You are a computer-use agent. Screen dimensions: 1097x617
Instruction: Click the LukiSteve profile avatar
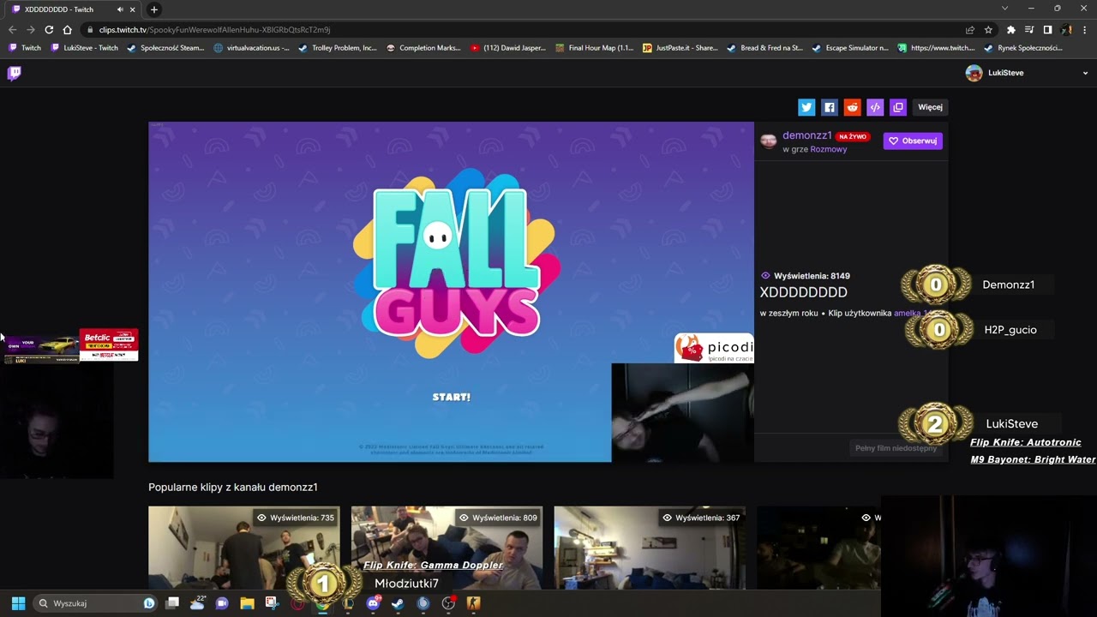click(974, 73)
